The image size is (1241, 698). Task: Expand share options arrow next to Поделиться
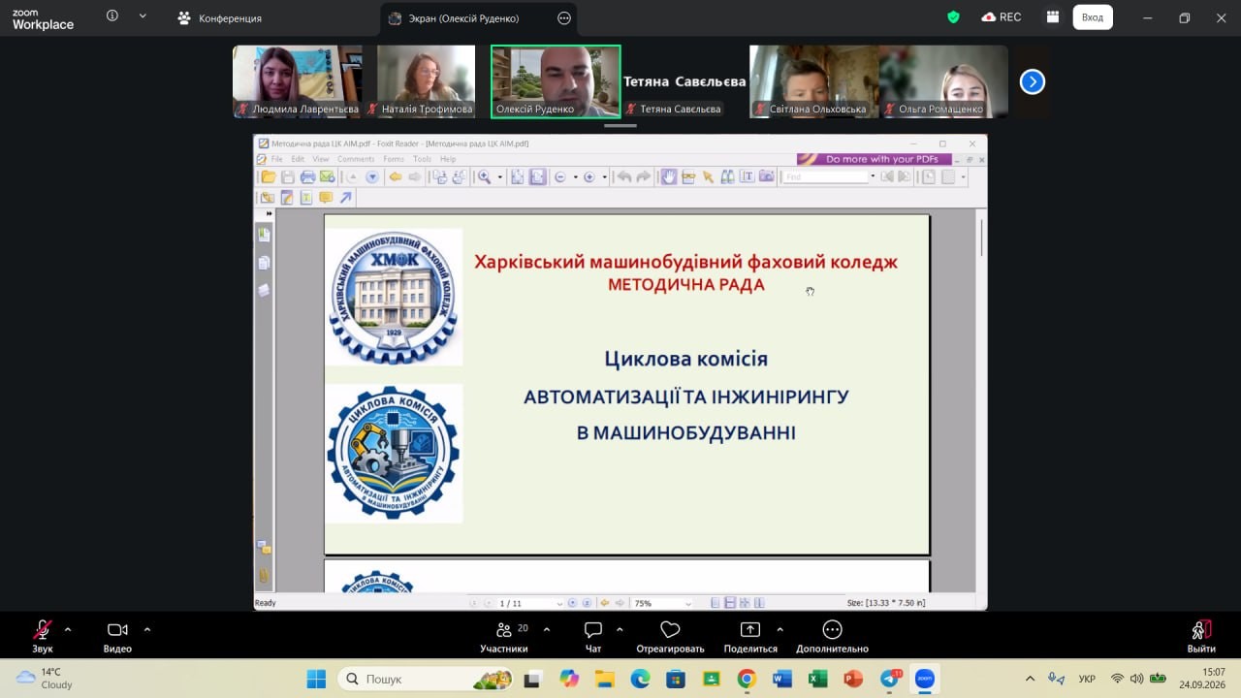click(x=780, y=629)
